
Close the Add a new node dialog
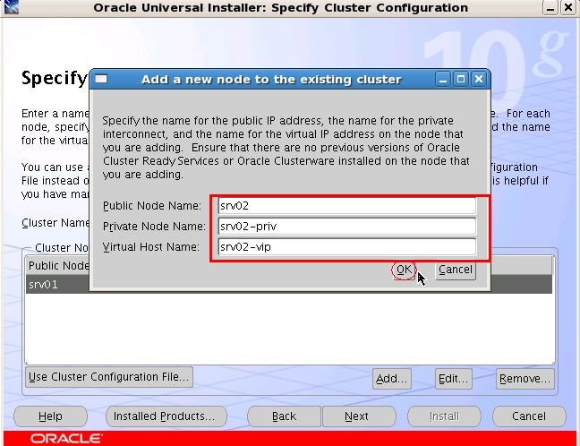[479, 79]
